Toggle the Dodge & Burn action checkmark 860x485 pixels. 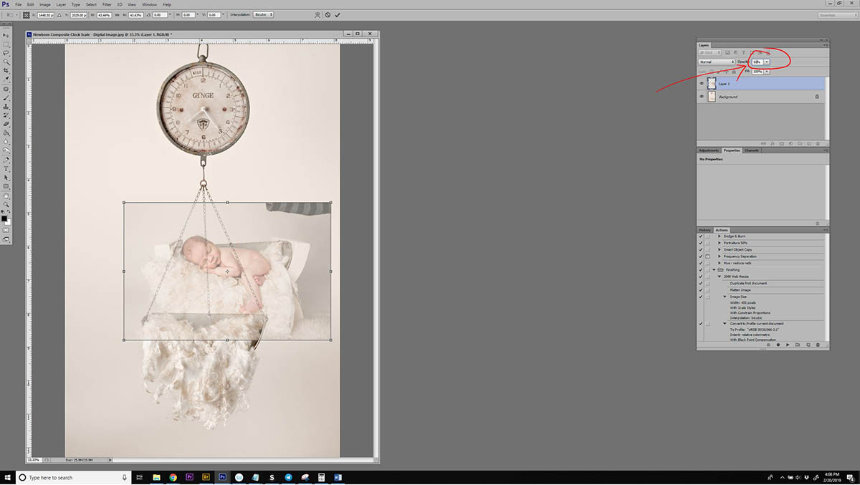701,236
